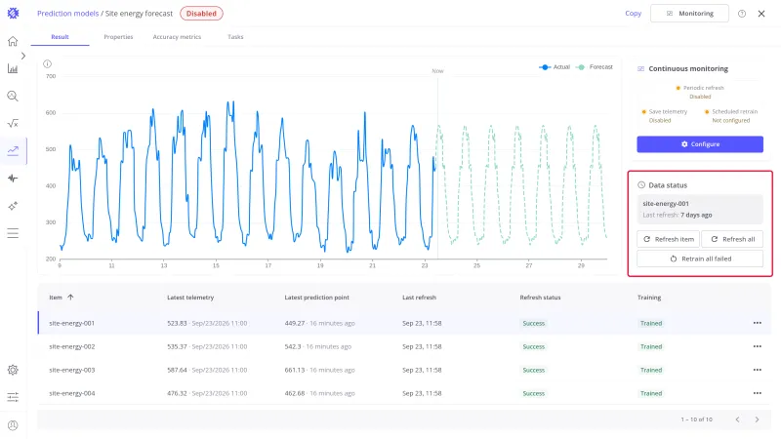Click the Copy link
The height and width of the screenshot is (439, 781).
click(x=633, y=14)
